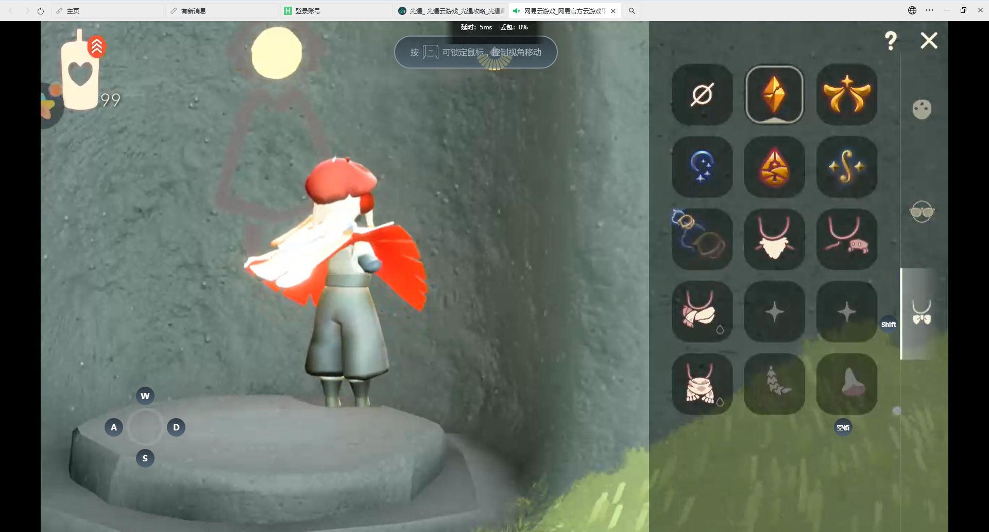989x532 pixels.
Task: Open locked star slot beside pink scarf
Action: click(x=774, y=311)
